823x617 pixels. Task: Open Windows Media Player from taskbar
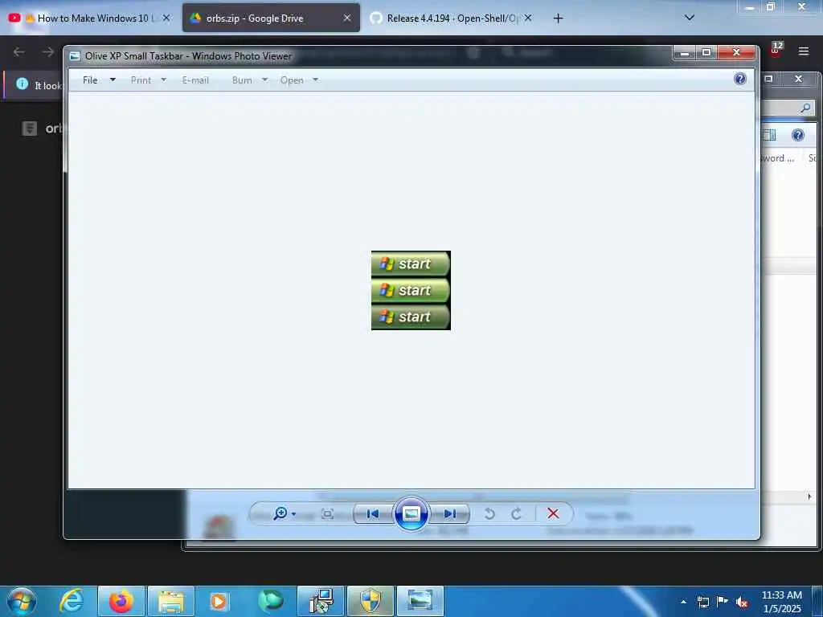pyautogui.click(x=219, y=601)
